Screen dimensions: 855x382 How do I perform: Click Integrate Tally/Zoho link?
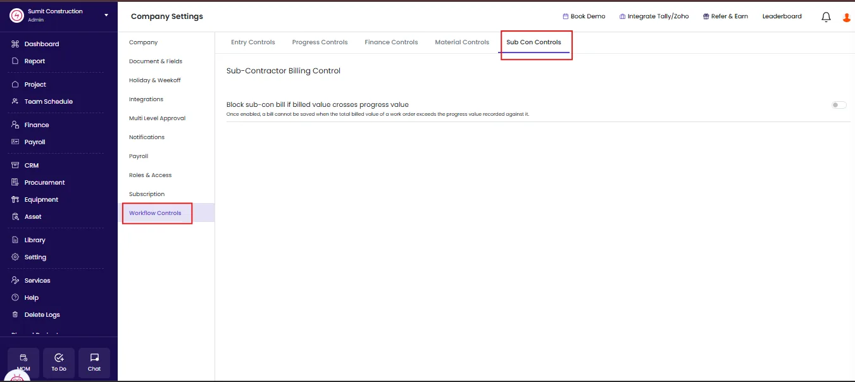(x=658, y=16)
